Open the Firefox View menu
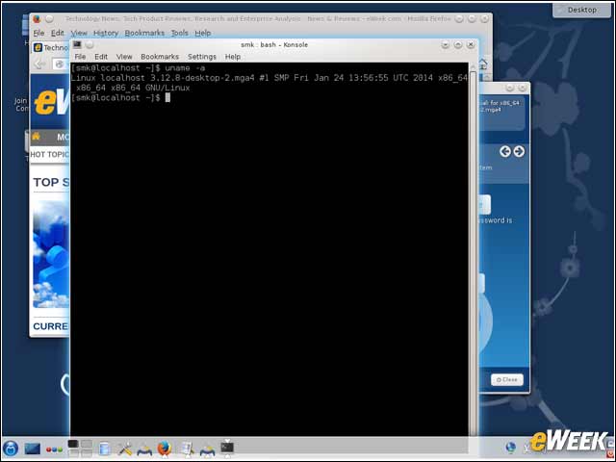The width and height of the screenshot is (616, 462). [79, 33]
